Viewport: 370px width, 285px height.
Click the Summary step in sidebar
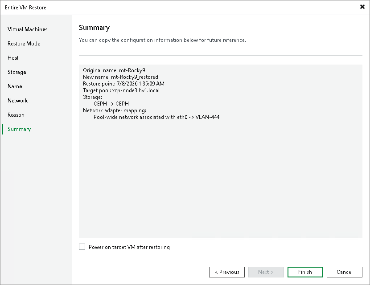click(19, 129)
